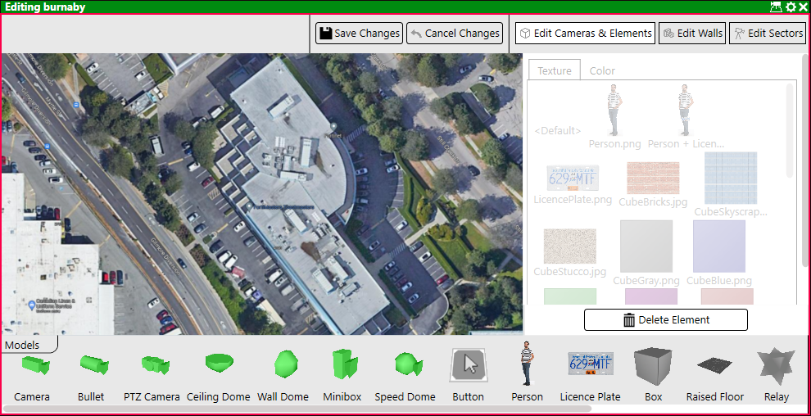Apply the LicencePlate.png texture
811x416 pixels.
tap(573, 184)
